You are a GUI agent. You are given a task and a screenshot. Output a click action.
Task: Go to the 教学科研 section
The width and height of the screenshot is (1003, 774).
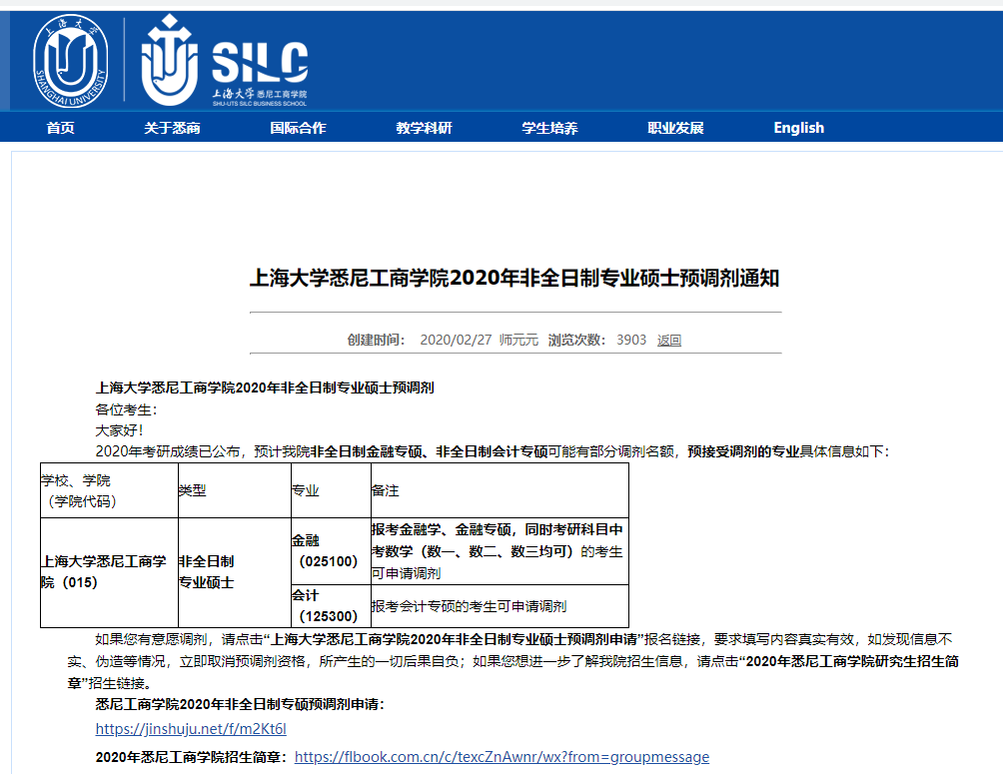coord(424,128)
